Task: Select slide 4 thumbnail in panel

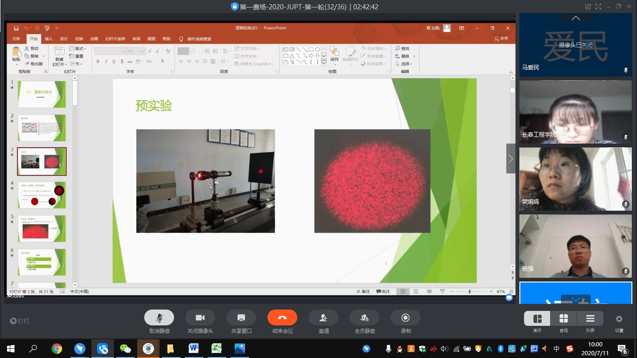Action: click(42, 195)
